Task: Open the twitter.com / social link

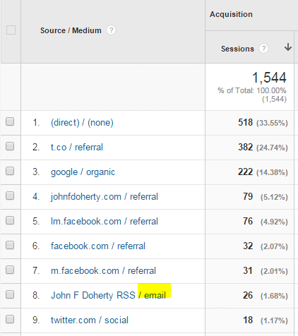Action: click(90, 320)
